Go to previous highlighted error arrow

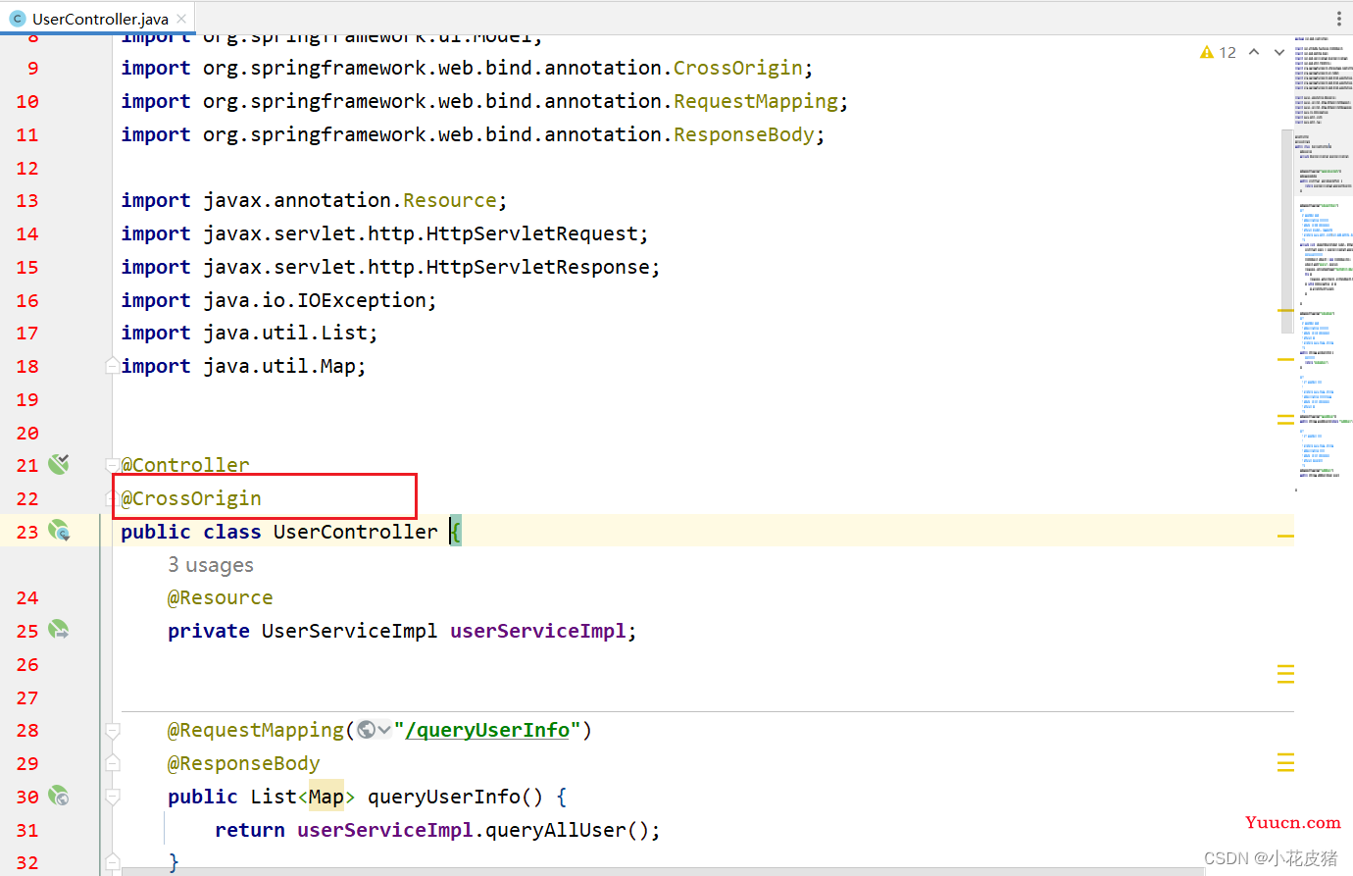pos(1254,52)
